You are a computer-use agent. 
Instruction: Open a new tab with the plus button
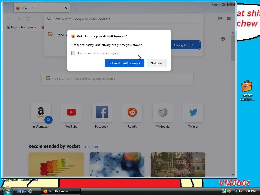(x=75, y=8)
